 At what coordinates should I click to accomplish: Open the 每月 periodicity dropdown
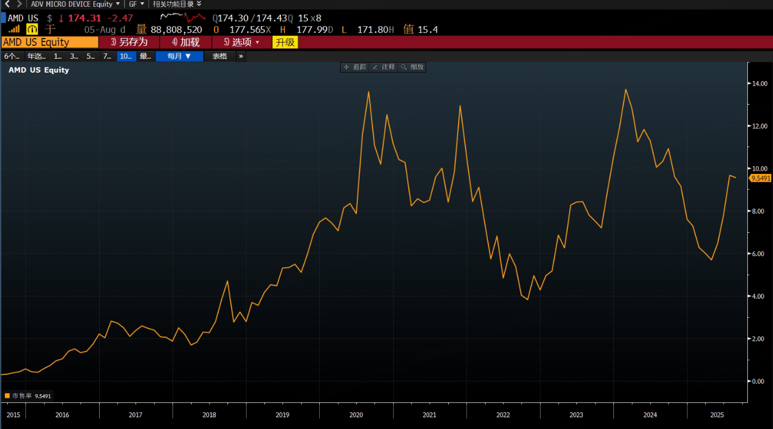click(179, 56)
